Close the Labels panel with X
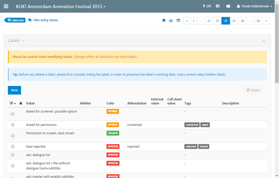The width and height of the screenshot is (279, 178). coord(264,41)
